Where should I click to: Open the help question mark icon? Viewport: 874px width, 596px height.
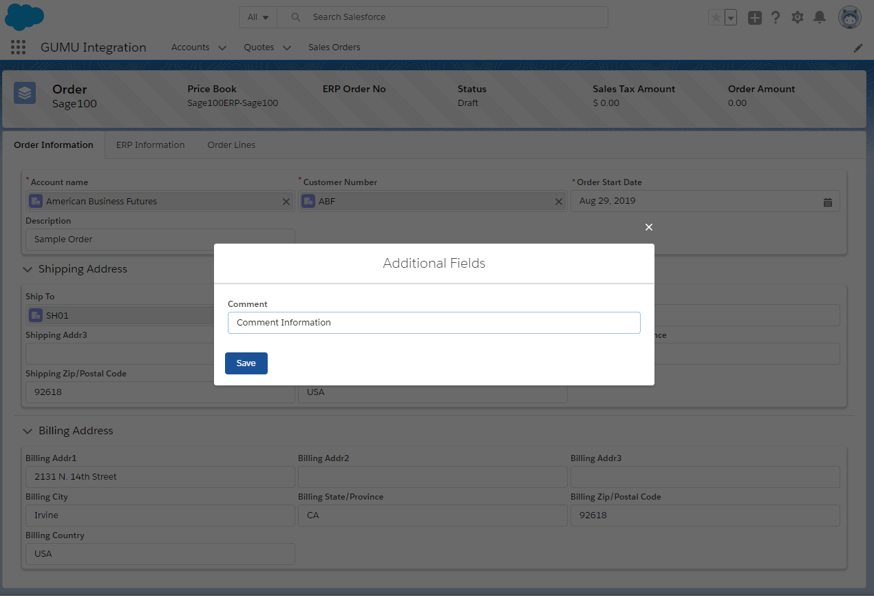coord(776,18)
